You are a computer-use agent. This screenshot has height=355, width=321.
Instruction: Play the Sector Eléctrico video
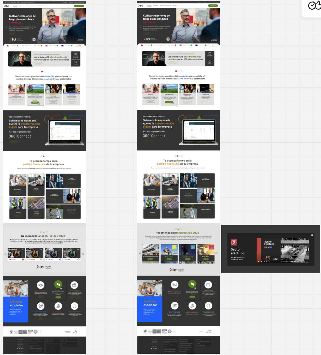pos(259,262)
